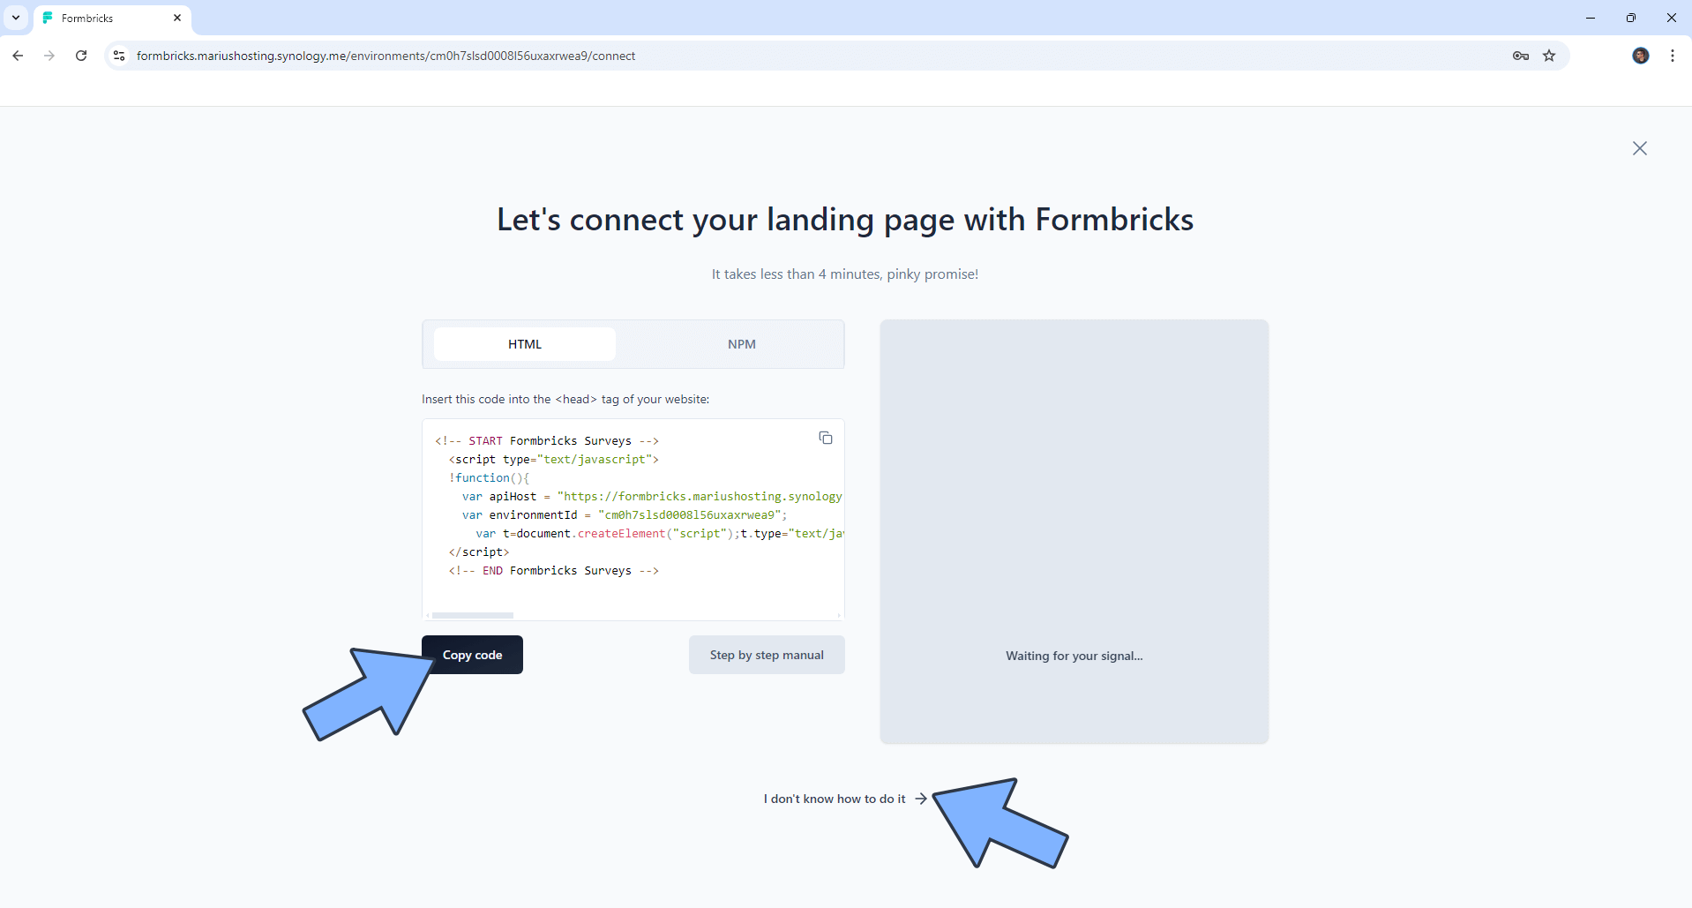Click the page heading Let's connect your landing page

845,220
